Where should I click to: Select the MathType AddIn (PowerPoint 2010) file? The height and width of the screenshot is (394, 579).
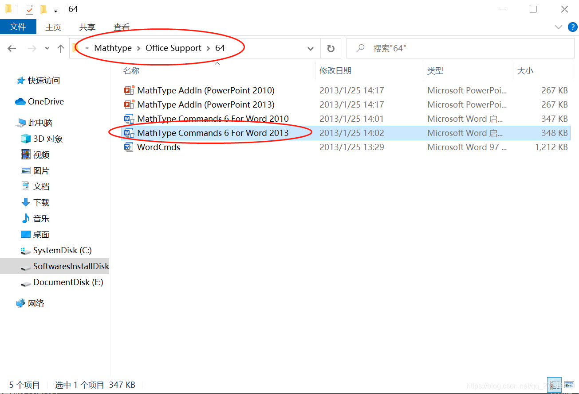coord(206,90)
